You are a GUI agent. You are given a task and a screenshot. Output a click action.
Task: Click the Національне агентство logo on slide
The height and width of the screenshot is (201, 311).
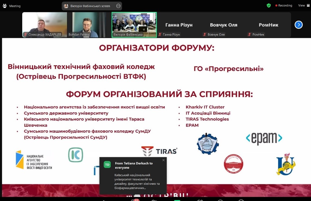tap(34, 160)
